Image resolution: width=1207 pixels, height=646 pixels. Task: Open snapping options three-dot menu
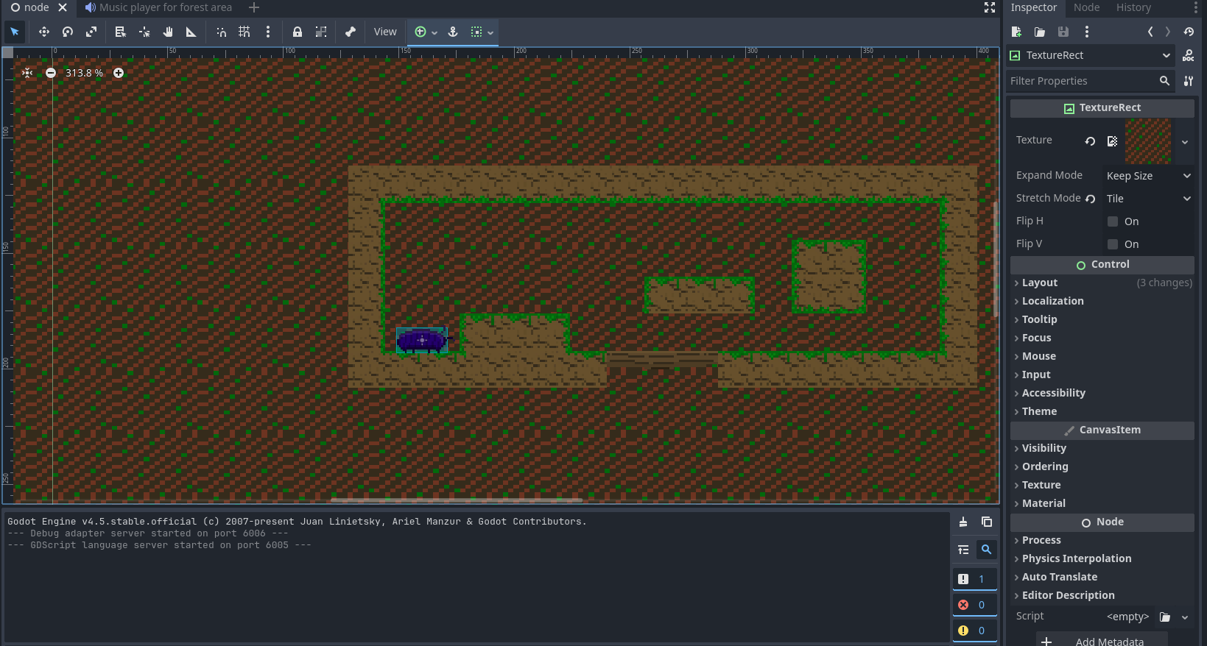[x=268, y=32]
